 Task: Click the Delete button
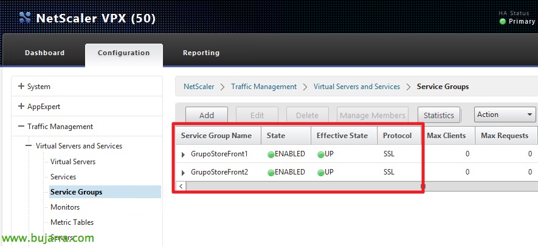[308, 115]
